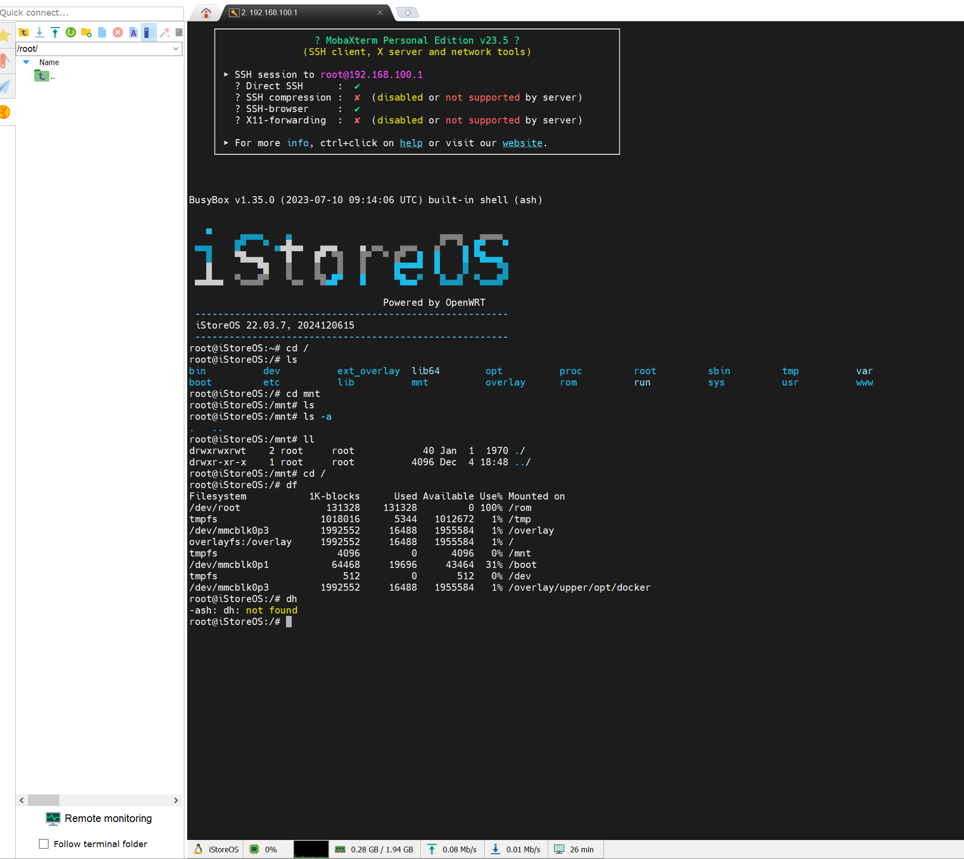
Task: Toggle the terminal side panel icon
Action: (x=149, y=32)
